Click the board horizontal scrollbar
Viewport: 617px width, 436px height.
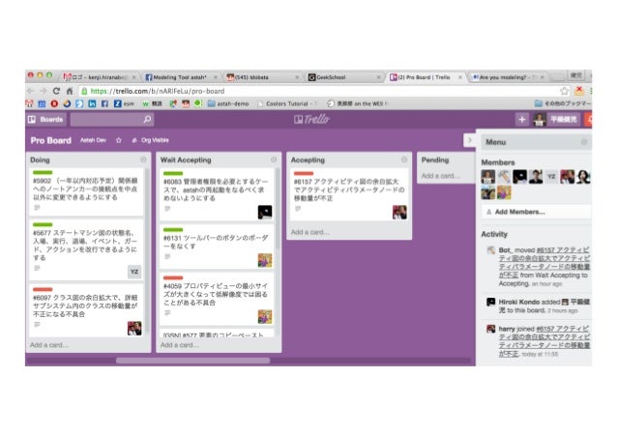pyautogui.click(x=192, y=361)
